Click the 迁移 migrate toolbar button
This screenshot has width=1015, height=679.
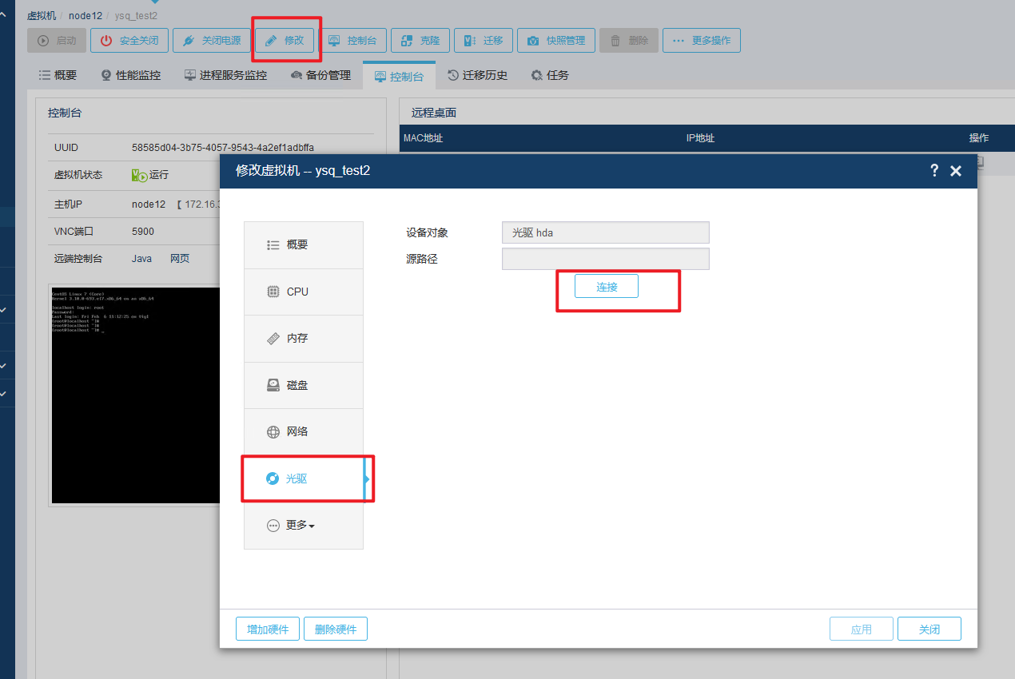[483, 41]
